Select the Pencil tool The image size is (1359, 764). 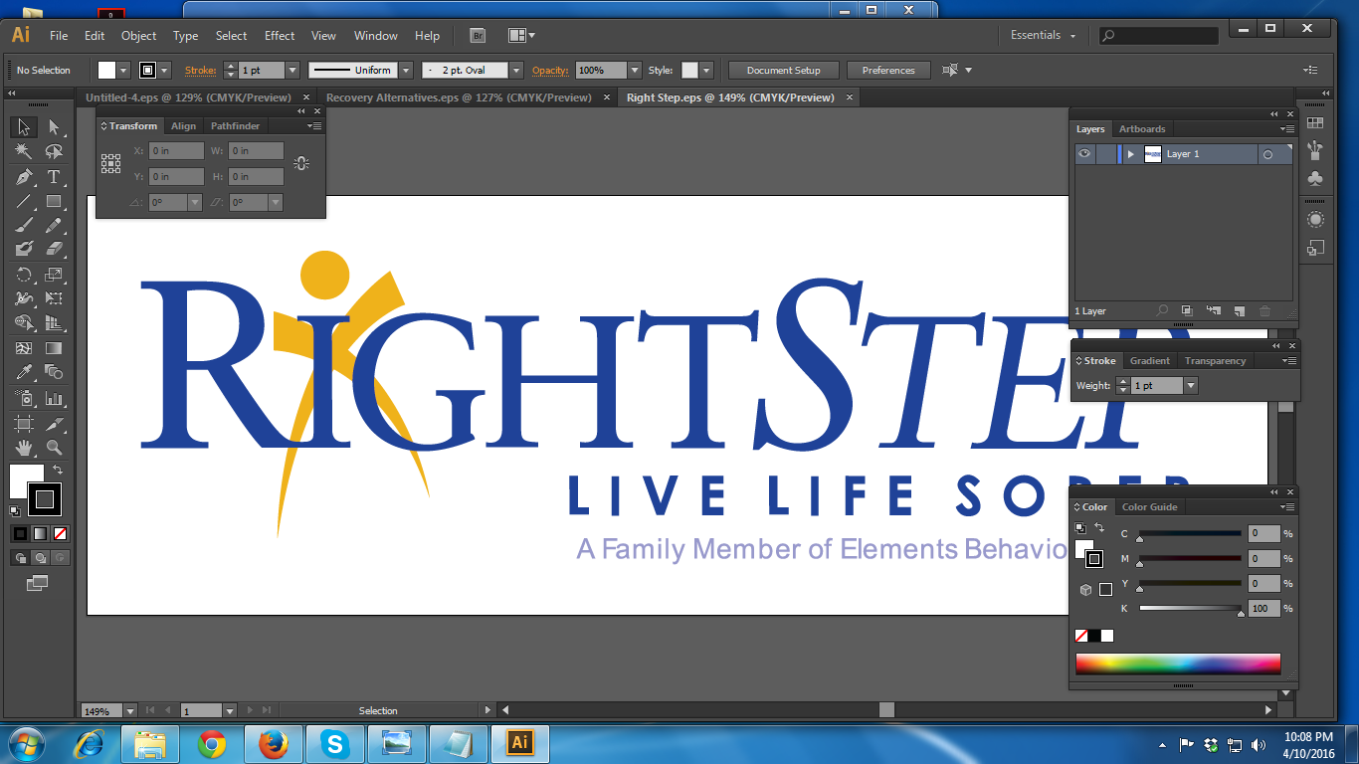[54, 225]
